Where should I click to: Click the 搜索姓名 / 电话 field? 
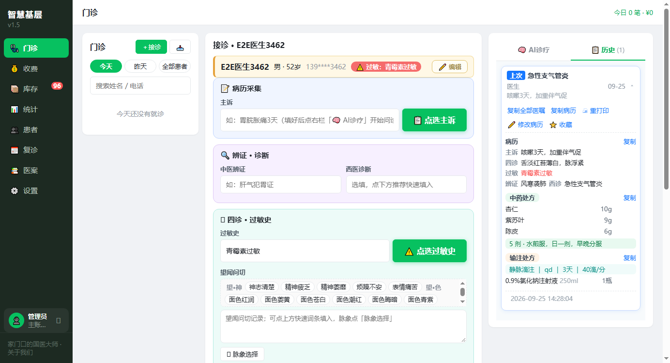(x=140, y=85)
